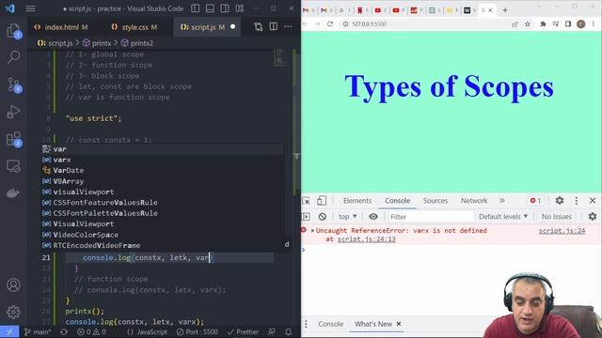Screen dimensions: 602x338
Task: Click Synchronize Changes in status bar
Action: (64, 331)
